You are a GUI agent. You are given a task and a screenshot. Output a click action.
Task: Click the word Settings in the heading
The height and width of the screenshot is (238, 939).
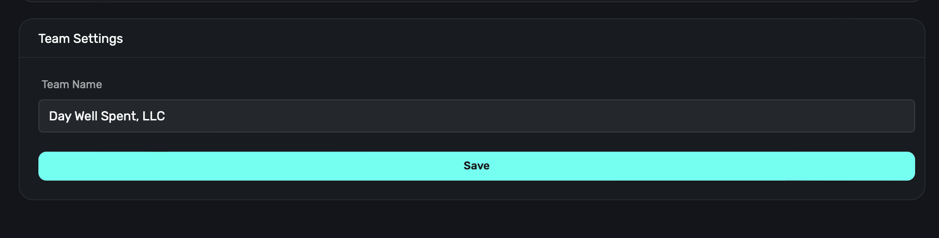(98, 39)
